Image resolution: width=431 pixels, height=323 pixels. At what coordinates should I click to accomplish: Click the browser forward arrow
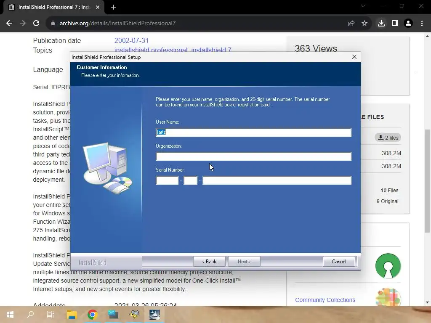coord(23,24)
